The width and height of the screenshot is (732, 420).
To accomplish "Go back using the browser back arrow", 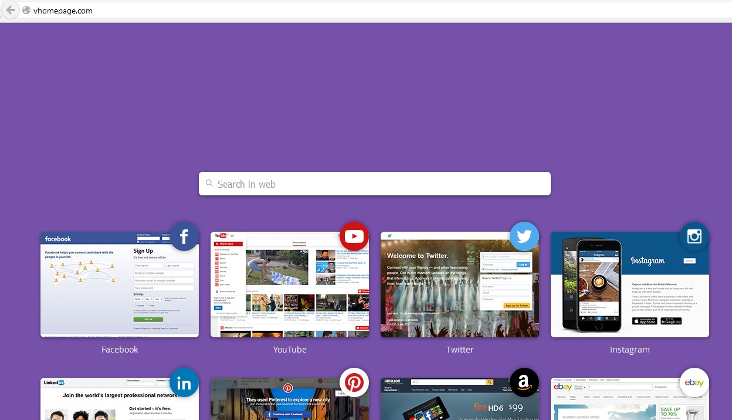I will pos(10,10).
